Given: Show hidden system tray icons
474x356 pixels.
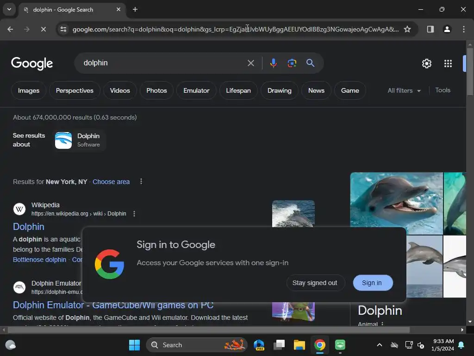Looking at the screenshot, I should 380,345.
